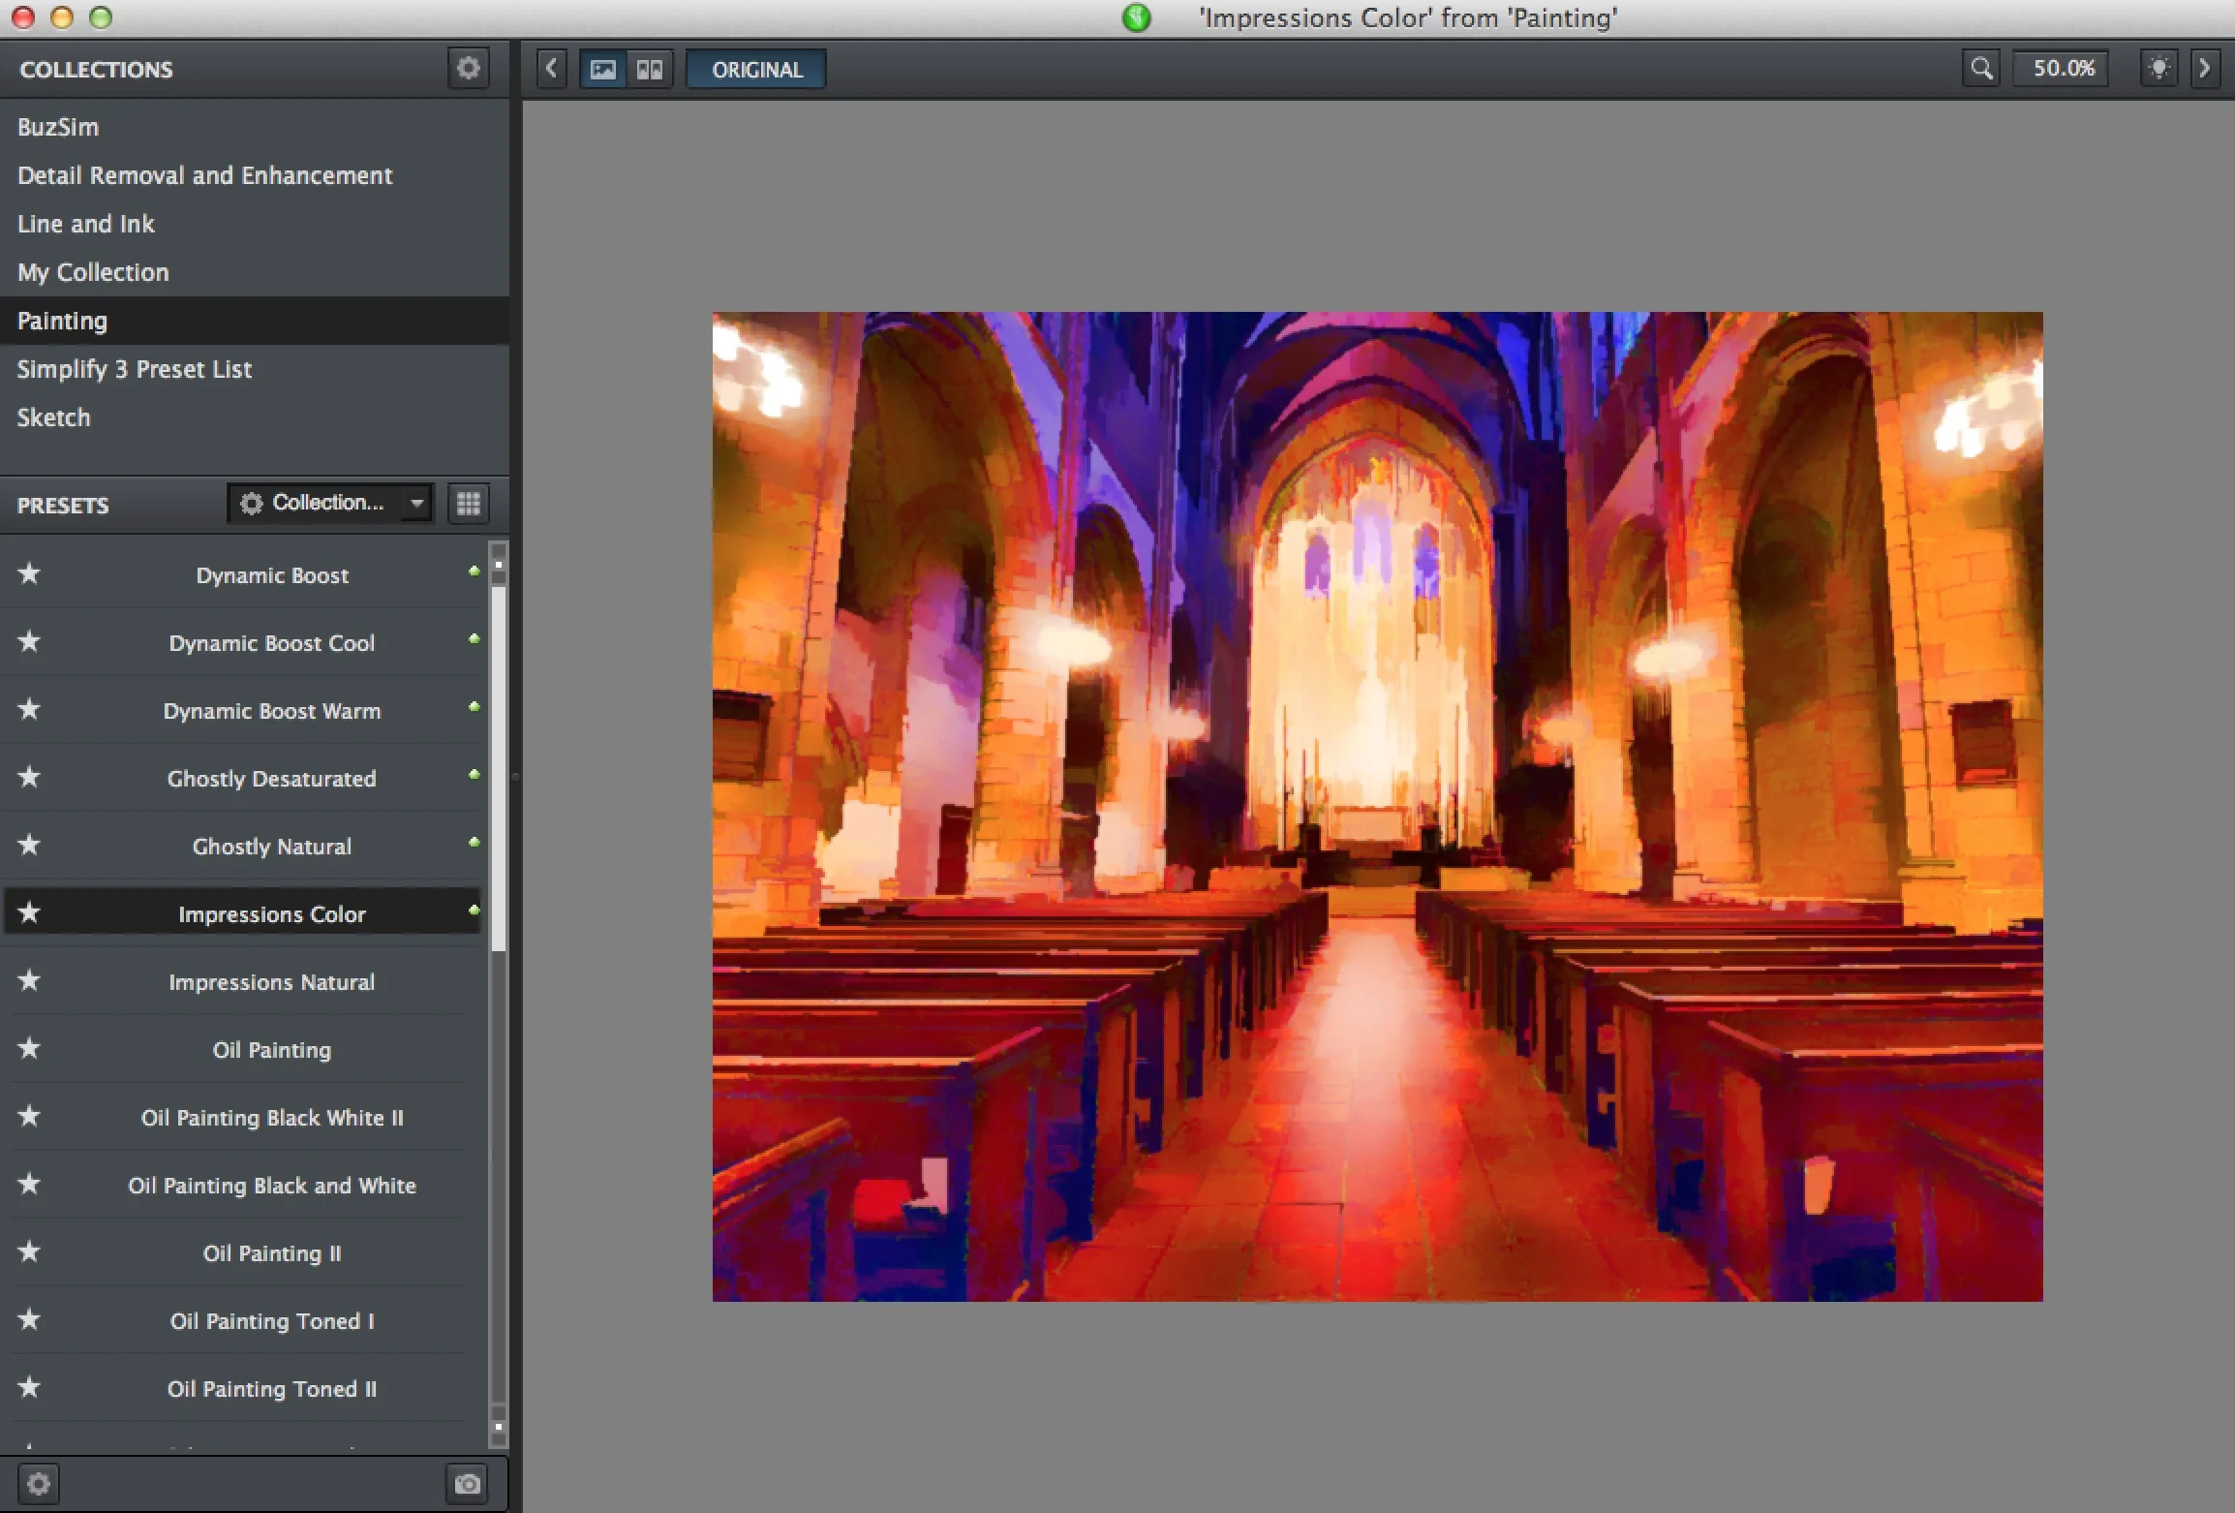The width and height of the screenshot is (2235, 1513).
Task: Favorite the Impressions Natural preset star
Action: 29,980
